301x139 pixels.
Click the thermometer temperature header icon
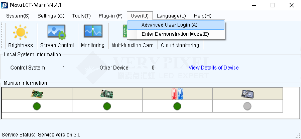177,94
